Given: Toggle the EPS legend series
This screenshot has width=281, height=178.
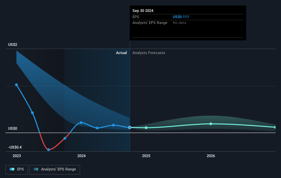Looking at the screenshot, I should [17, 169].
